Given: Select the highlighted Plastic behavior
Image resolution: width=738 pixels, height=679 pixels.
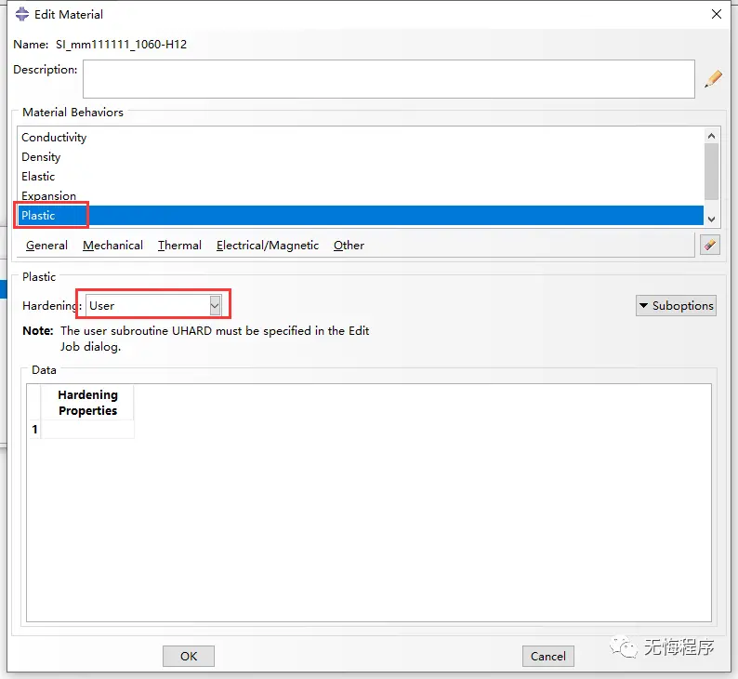Looking at the screenshot, I should point(361,216).
